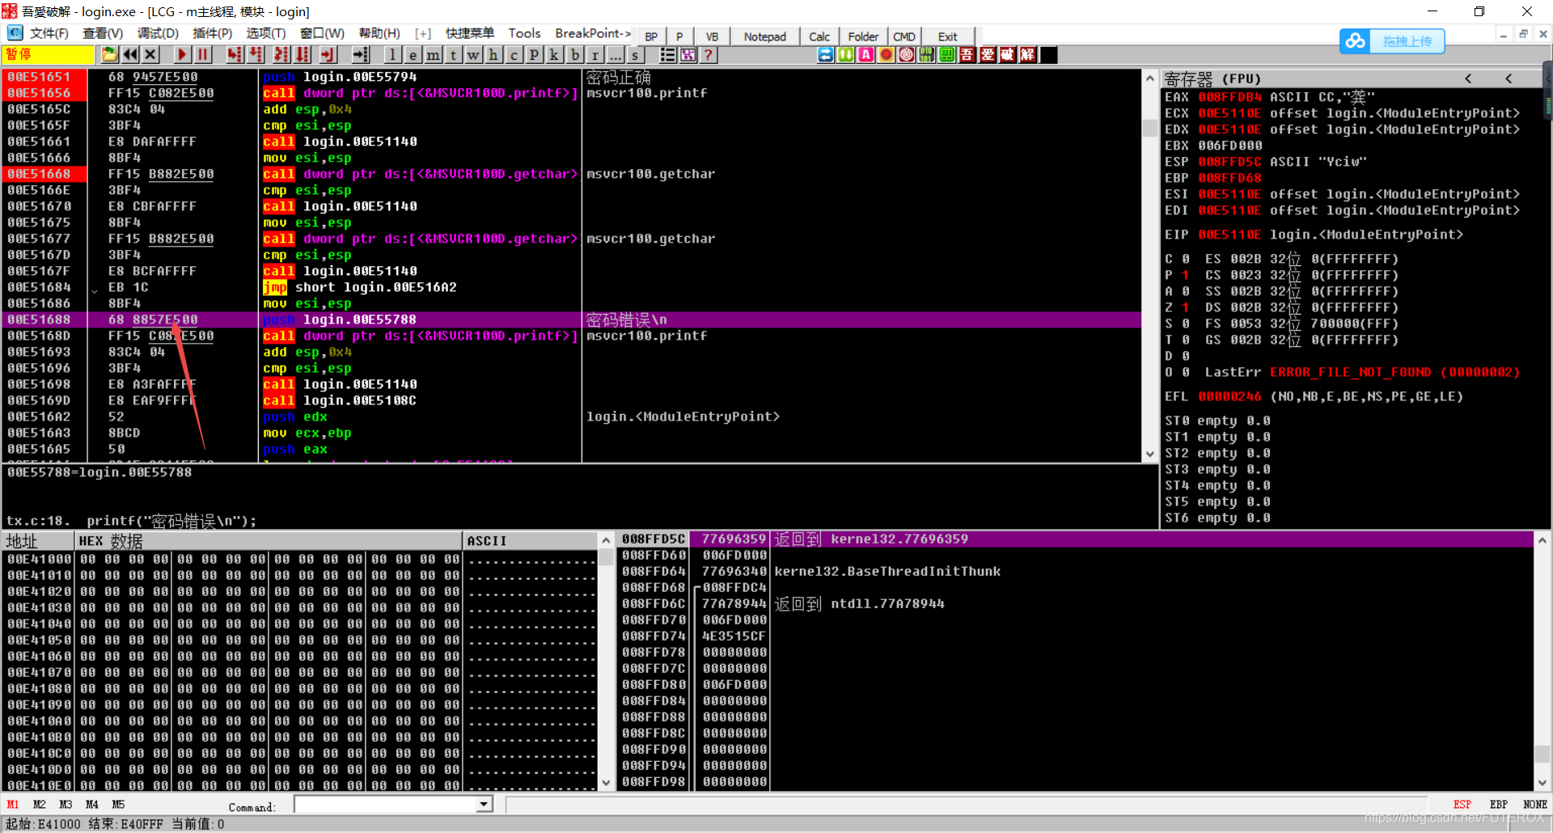Open the BreakPoint-> dropdown menu

[x=593, y=33]
